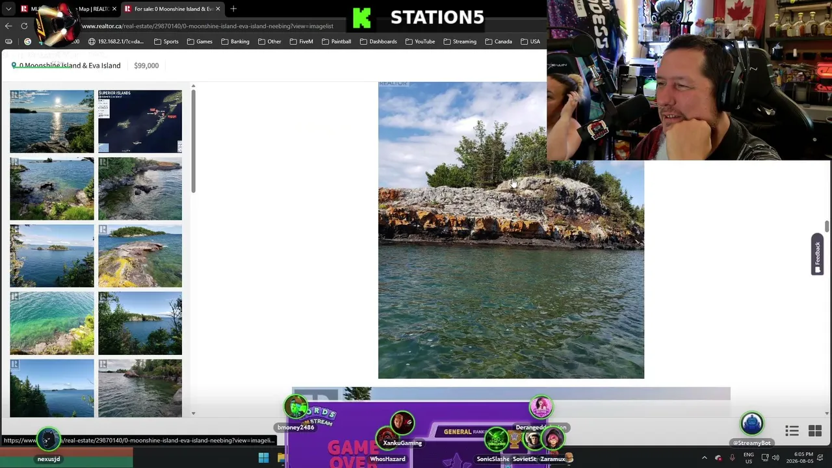Click the $99,000 listing price
This screenshot has height=468, width=832.
pyautogui.click(x=146, y=66)
